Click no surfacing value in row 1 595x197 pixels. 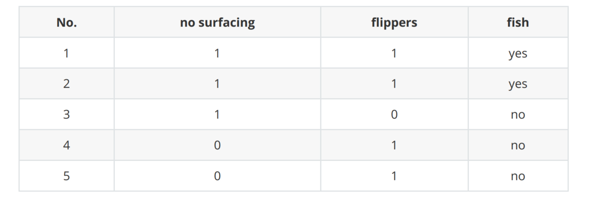tap(217, 53)
